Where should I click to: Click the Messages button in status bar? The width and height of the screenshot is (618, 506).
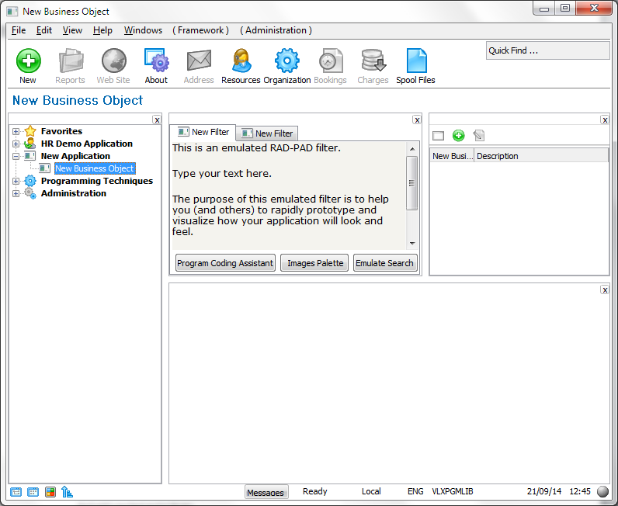click(266, 492)
